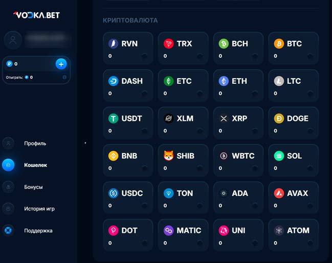The image size is (332, 263).
Task: Toggle the round selector on SOL card
Action: pos(310,169)
